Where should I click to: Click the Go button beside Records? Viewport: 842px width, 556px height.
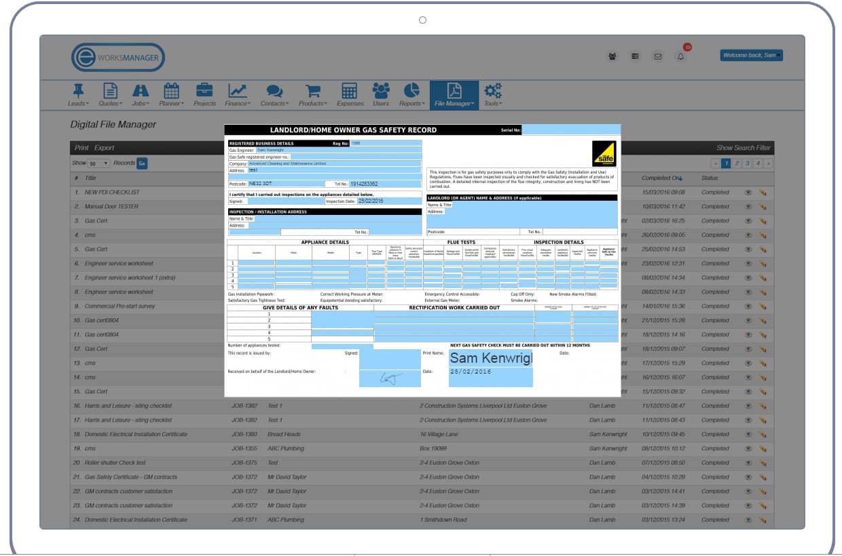coord(142,163)
